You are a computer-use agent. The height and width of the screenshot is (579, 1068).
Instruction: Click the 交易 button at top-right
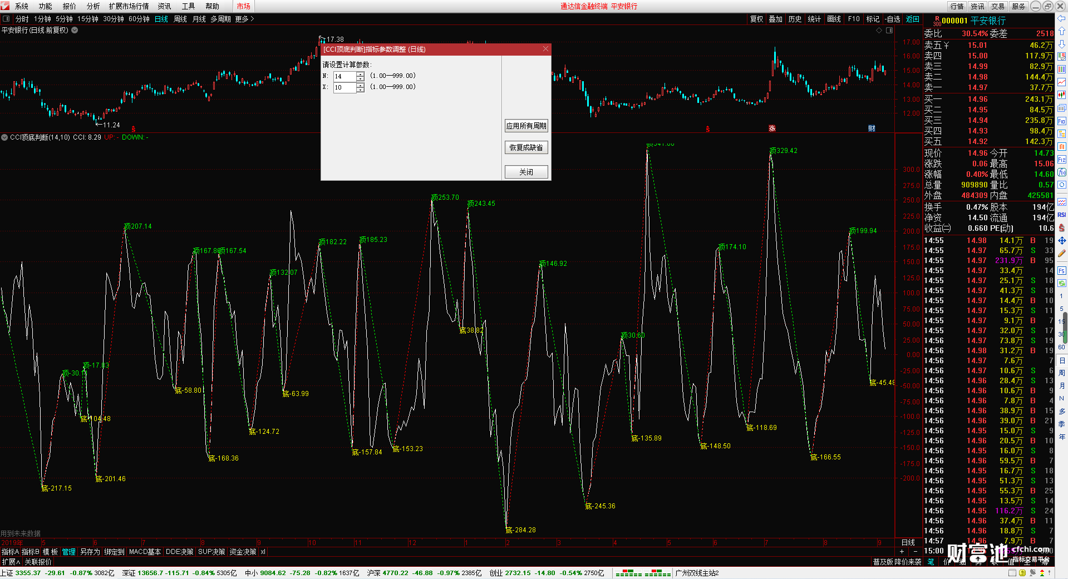click(998, 6)
